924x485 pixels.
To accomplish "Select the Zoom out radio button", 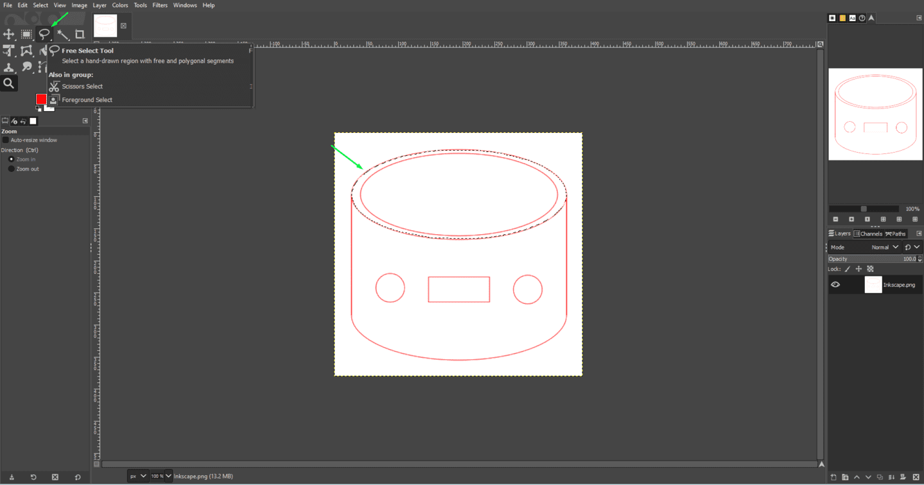I will pyautogui.click(x=11, y=169).
